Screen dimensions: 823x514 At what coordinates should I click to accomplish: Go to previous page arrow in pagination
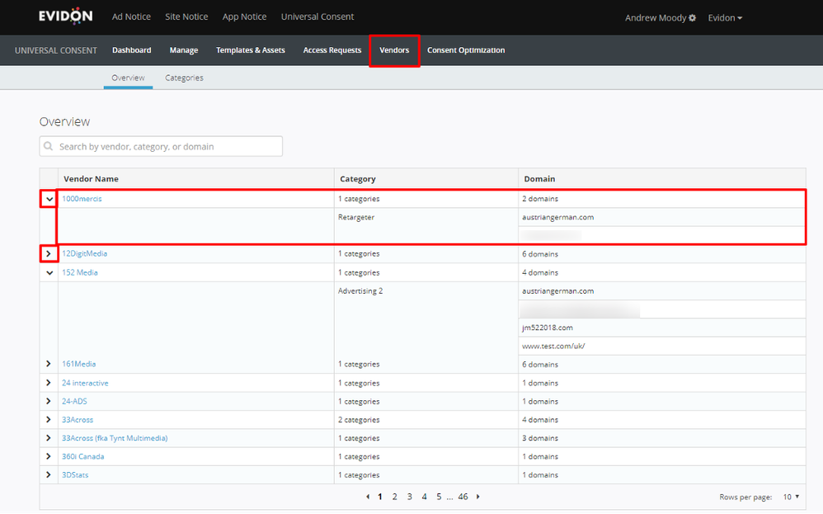tap(368, 497)
